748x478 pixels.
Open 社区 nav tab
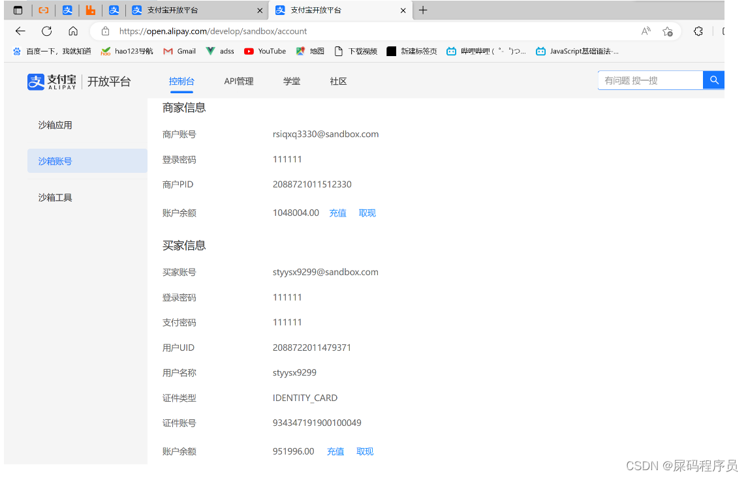click(338, 82)
